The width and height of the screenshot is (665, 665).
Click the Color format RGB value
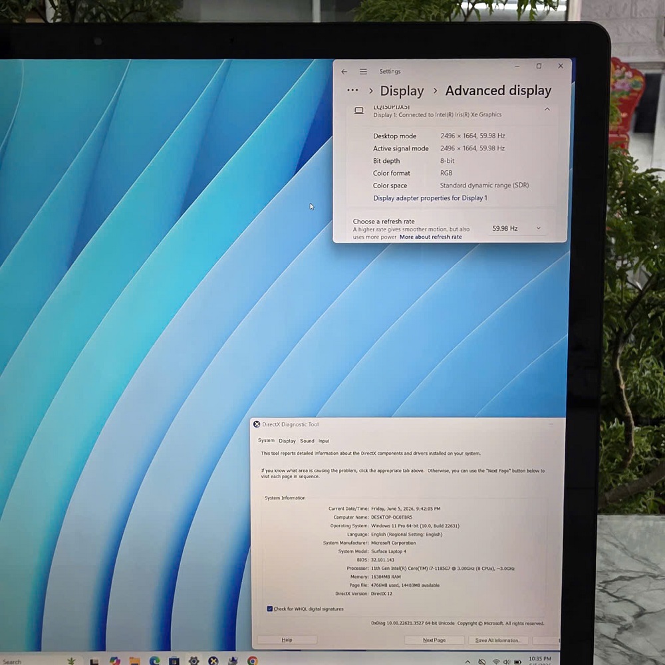point(446,173)
